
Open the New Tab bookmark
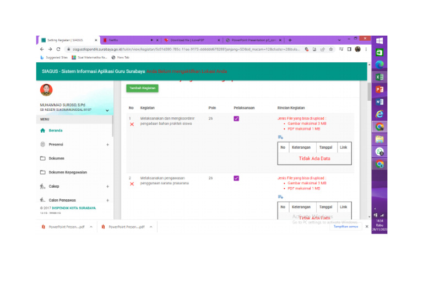(120, 57)
